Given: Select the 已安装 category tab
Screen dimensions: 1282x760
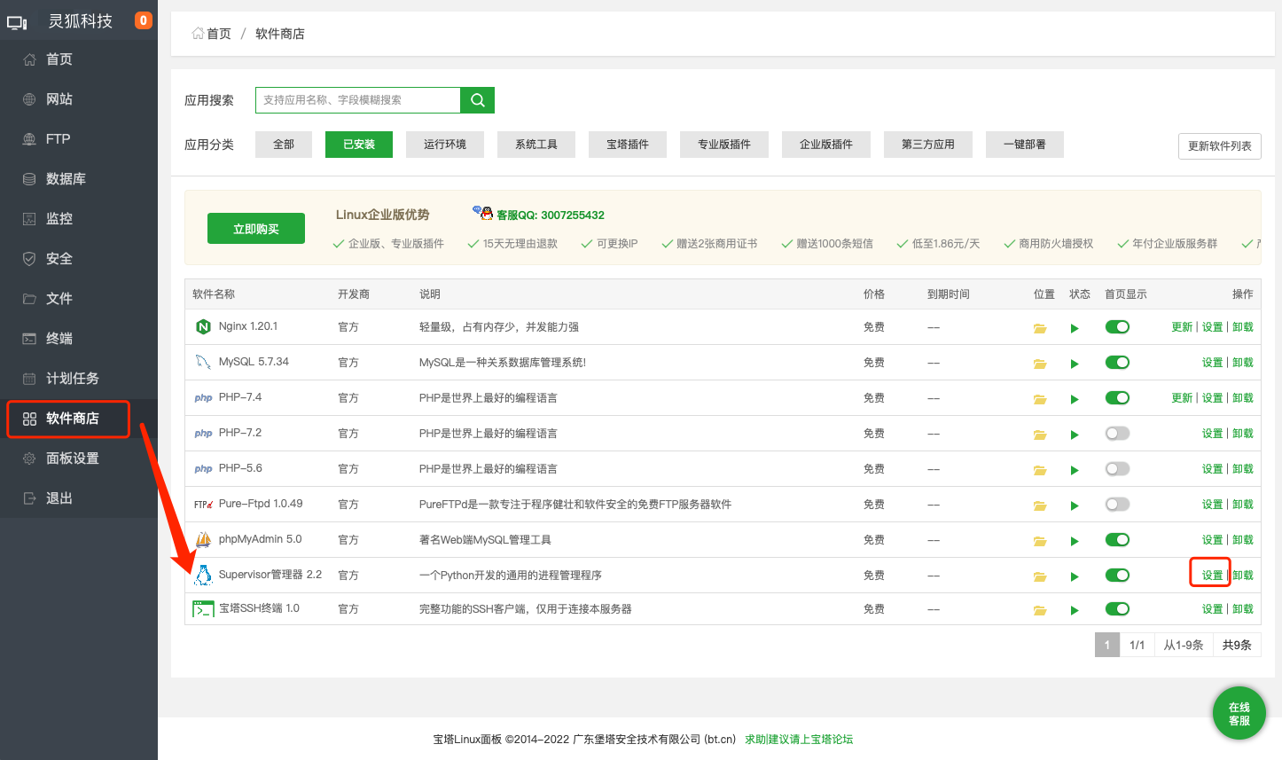Looking at the screenshot, I should pos(359,145).
